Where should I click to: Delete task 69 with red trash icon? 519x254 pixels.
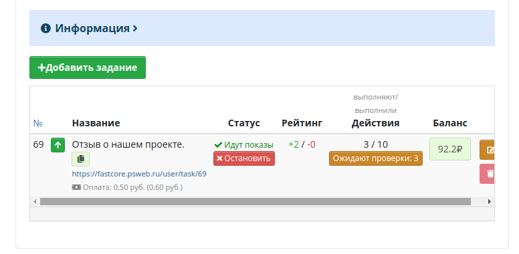[487, 174]
